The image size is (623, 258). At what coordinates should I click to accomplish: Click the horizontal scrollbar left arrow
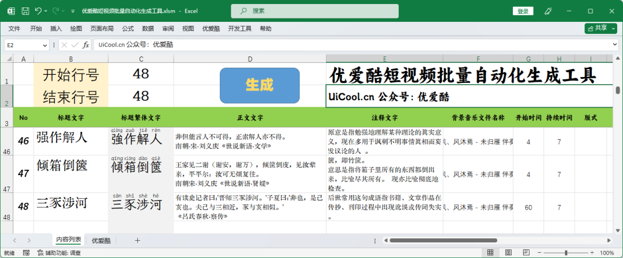pos(385,240)
